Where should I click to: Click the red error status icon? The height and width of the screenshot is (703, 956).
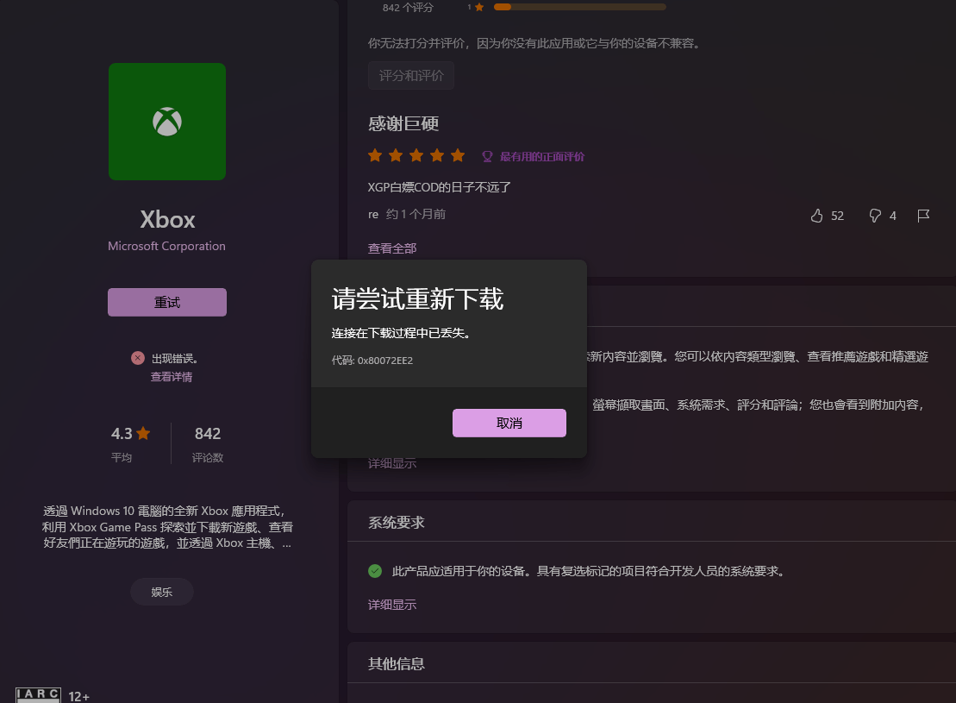click(x=138, y=358)
